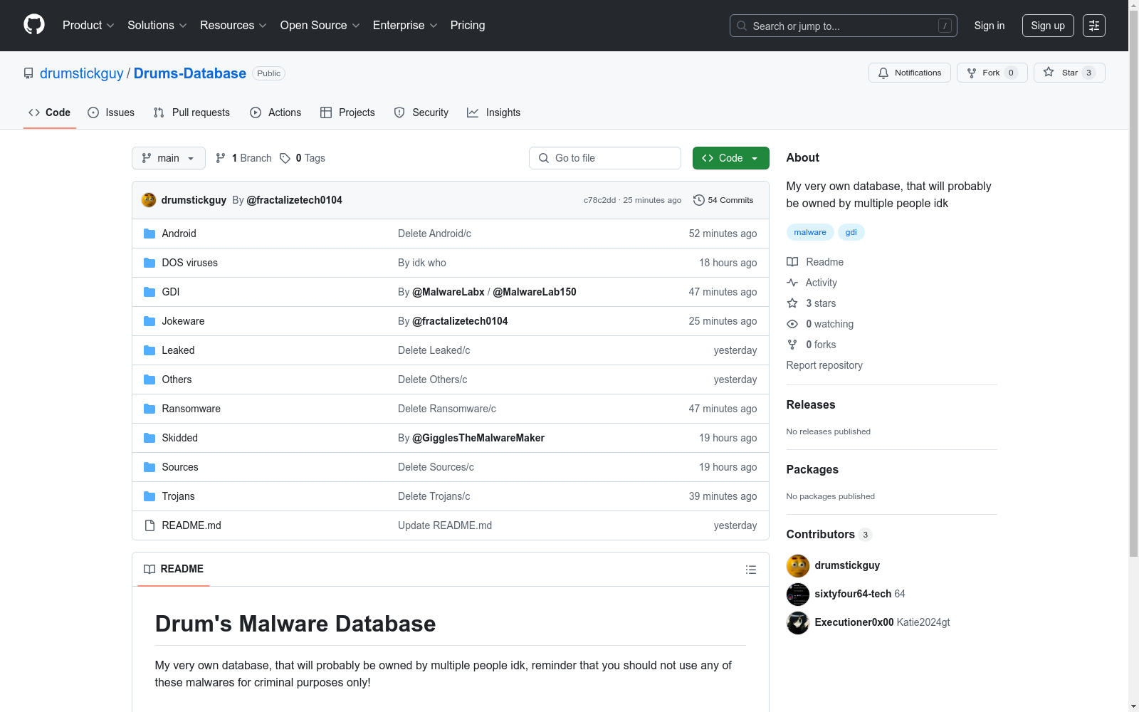View the 1 Branch link

pyautogui.click(x=243, y=158)
